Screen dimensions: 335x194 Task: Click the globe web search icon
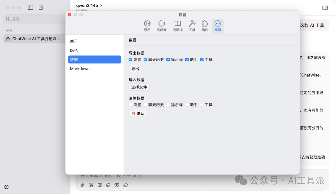click(x=100, y=185)
